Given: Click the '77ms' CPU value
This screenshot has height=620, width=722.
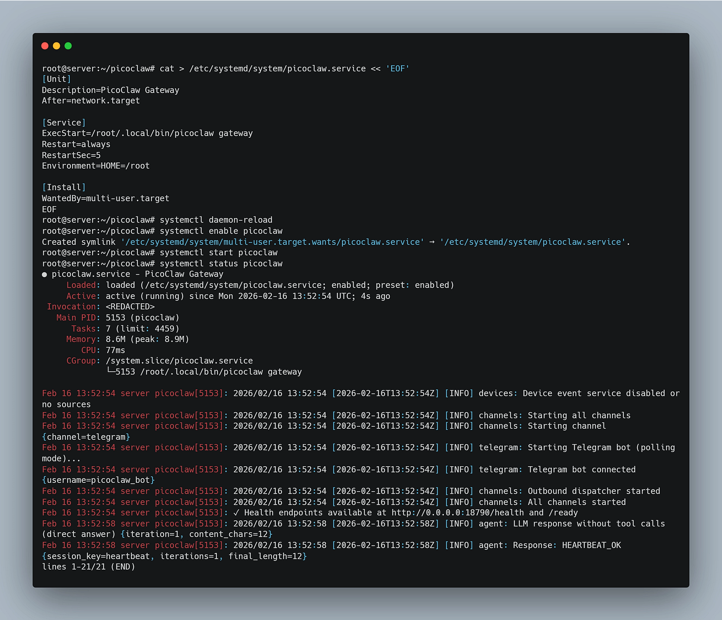Looking at the screenshot, I should point(116,350).
